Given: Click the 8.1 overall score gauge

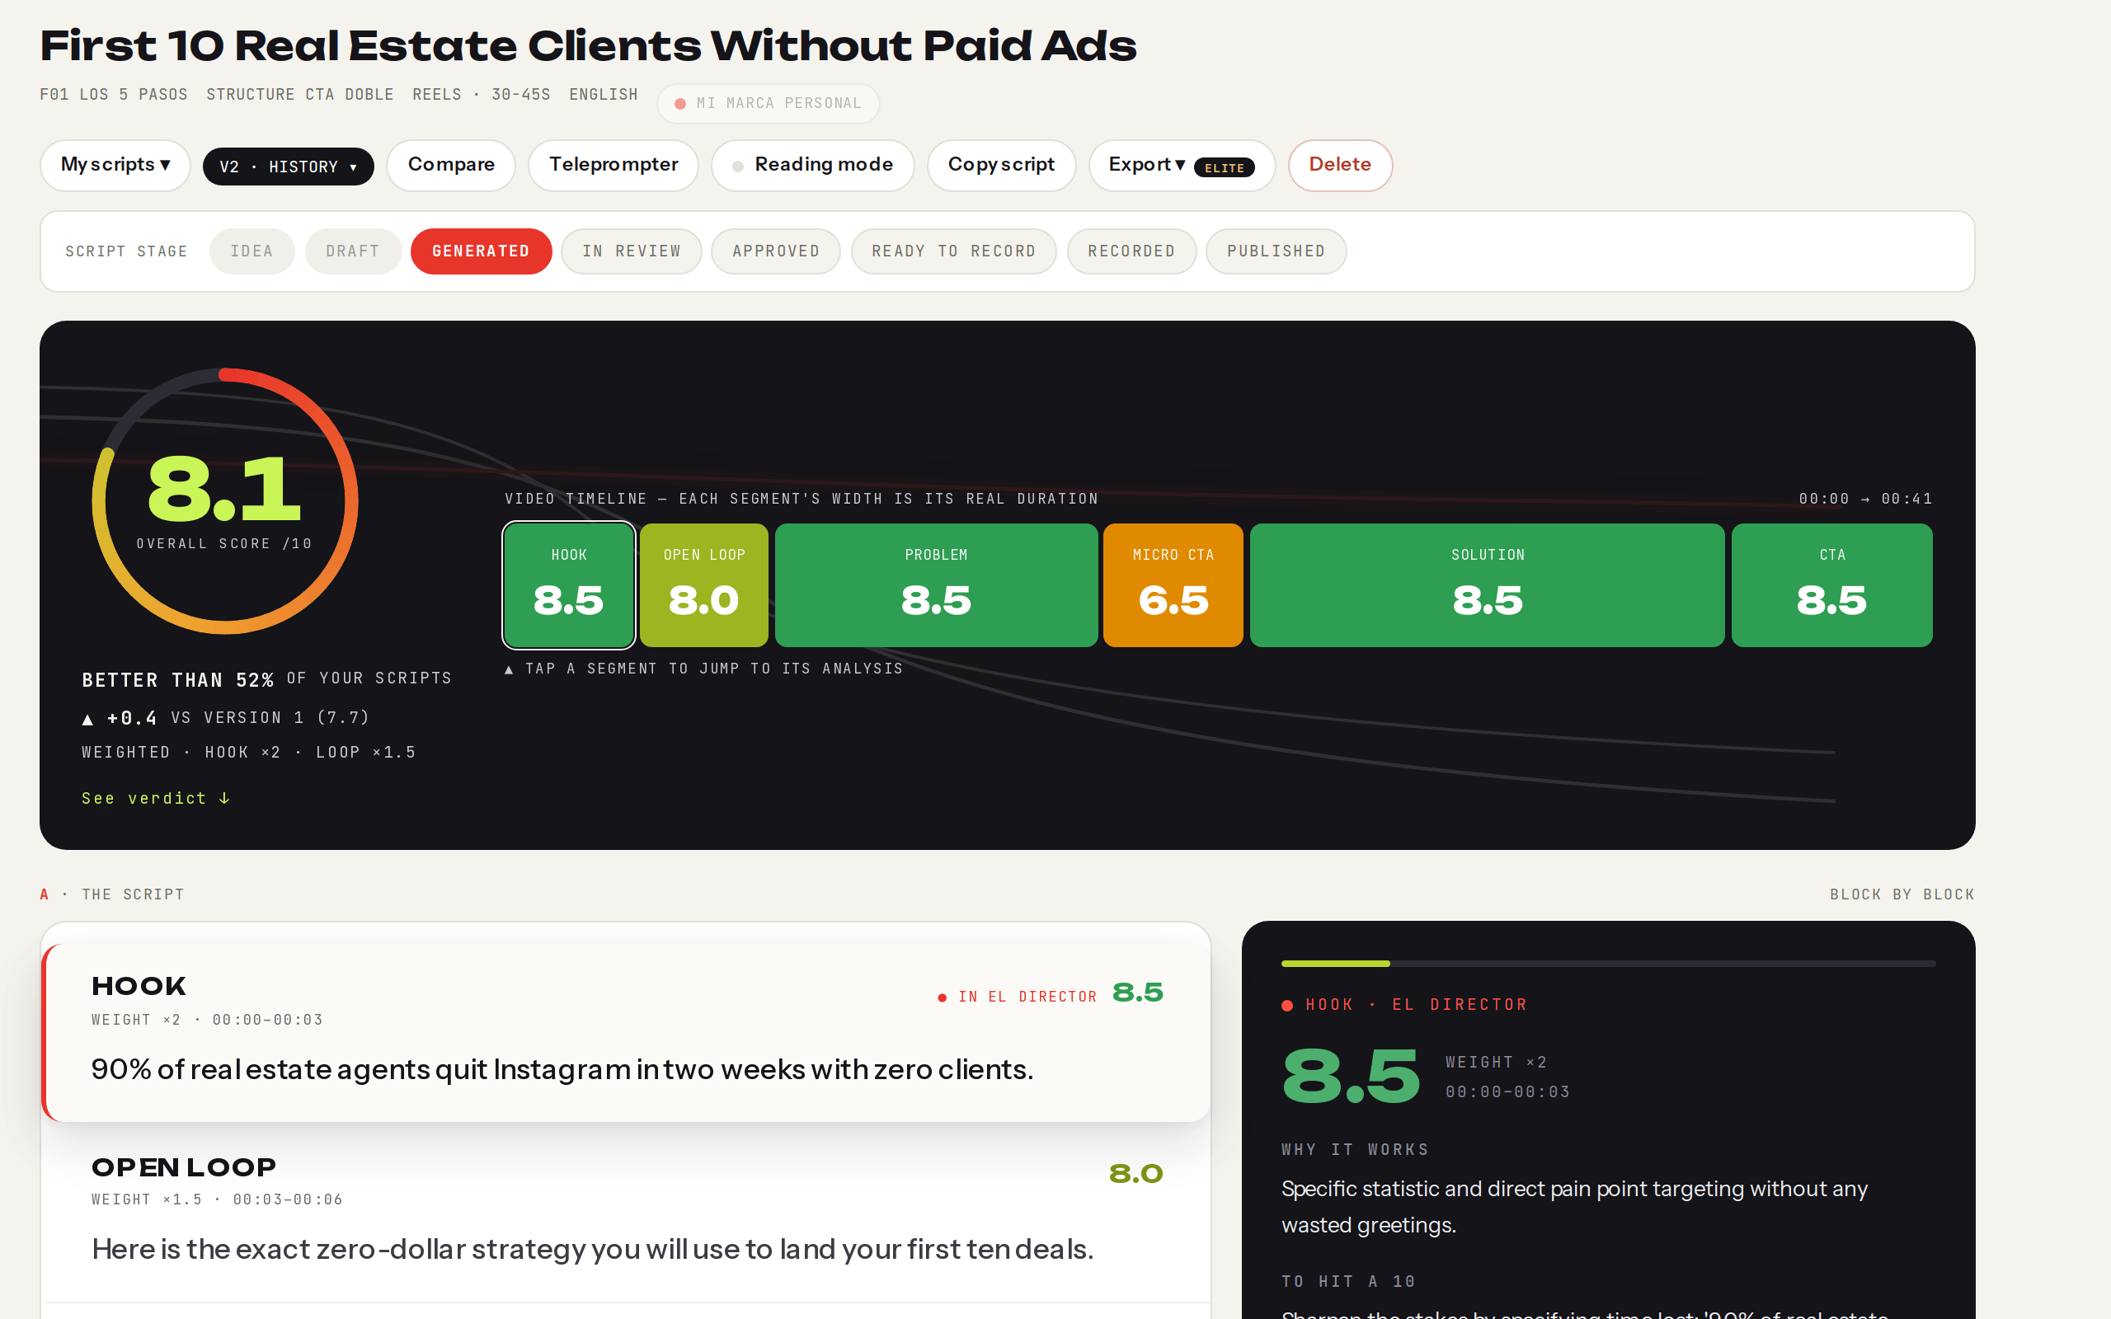Looking at the screenshot, I should [x=225, y=500].
